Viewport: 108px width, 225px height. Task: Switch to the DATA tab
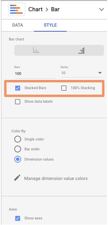(x=18, y=25)
